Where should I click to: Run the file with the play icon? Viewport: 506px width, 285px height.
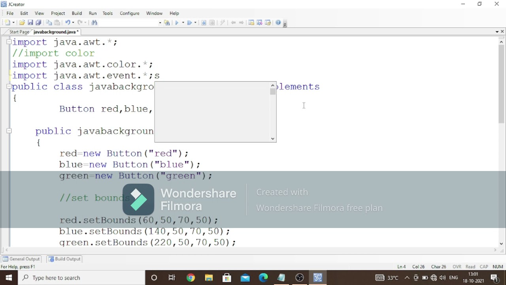[x=177, y=23]
